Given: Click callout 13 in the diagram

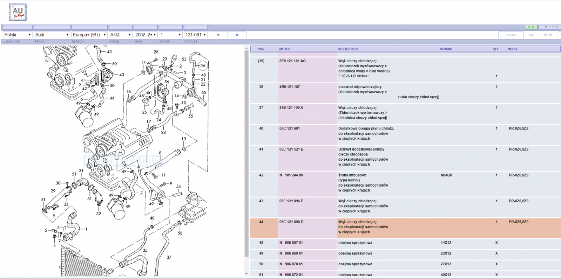Looking at the screenshot, I should pos(184,139).
